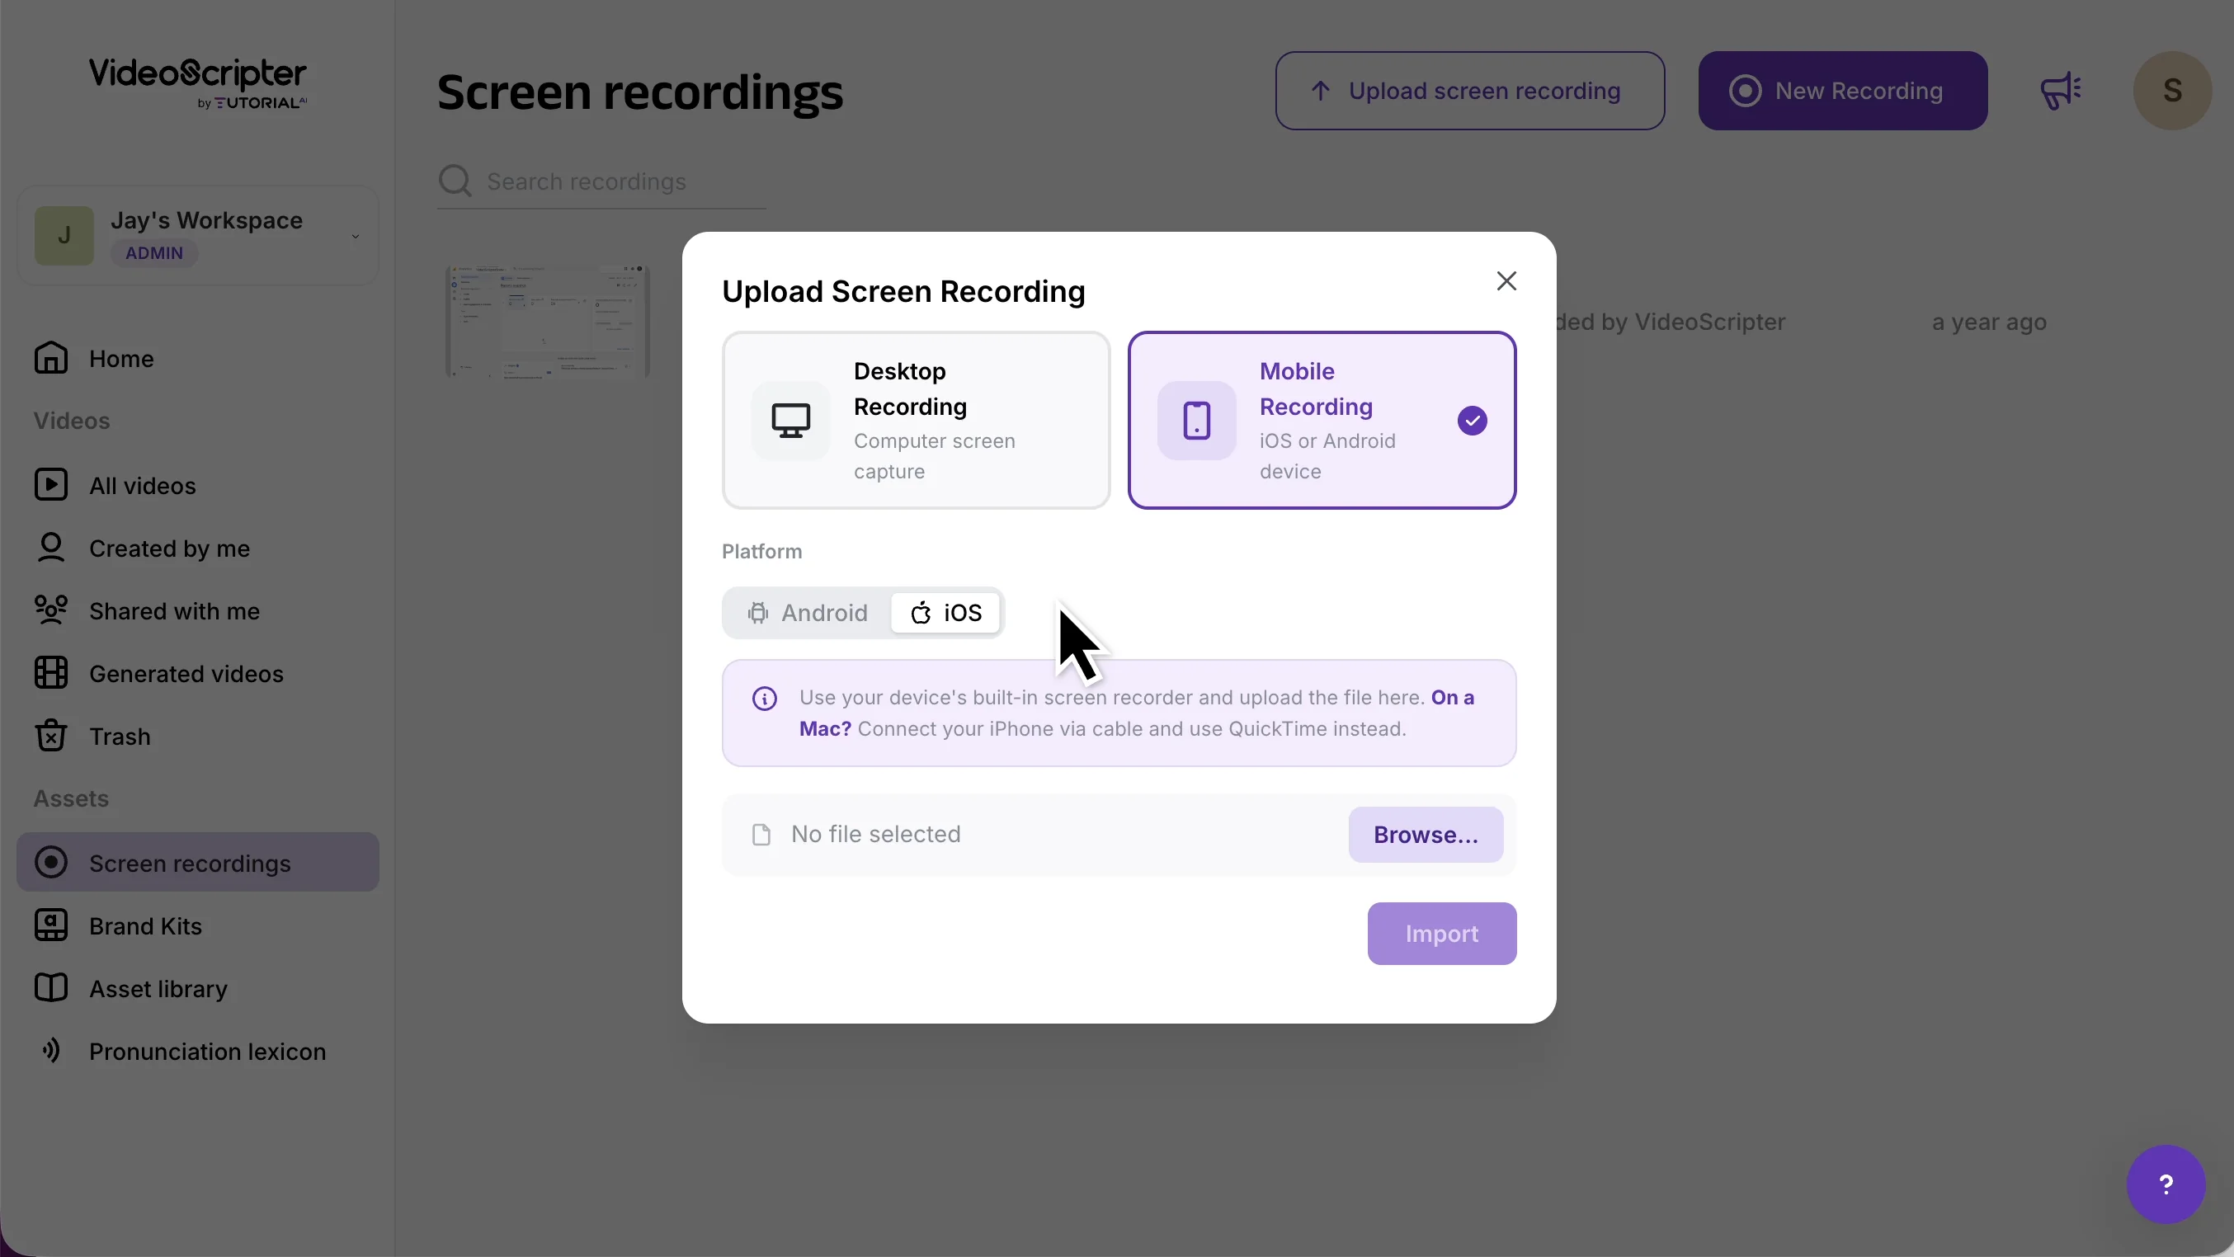Click the desktop monitor icon
The height and width of the screenshot is (1257, 2234).
click(790, 421)
